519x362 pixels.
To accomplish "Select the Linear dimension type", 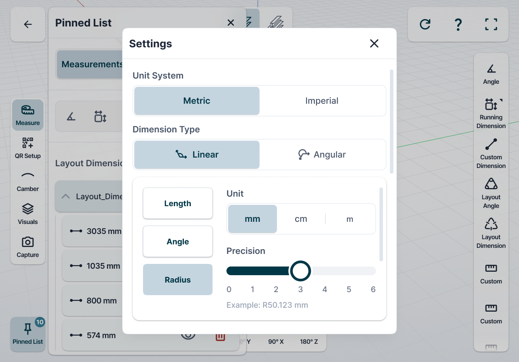I will (196, 155).
